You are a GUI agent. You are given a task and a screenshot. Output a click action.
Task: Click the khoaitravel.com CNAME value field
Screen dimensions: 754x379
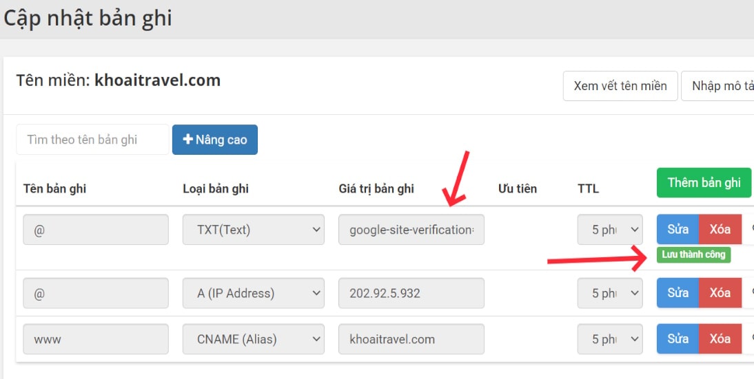click(411, 339)
